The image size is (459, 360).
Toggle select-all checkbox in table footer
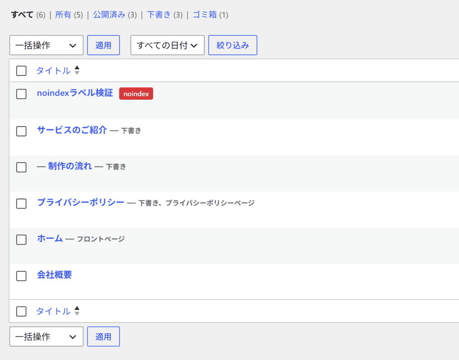21,311
